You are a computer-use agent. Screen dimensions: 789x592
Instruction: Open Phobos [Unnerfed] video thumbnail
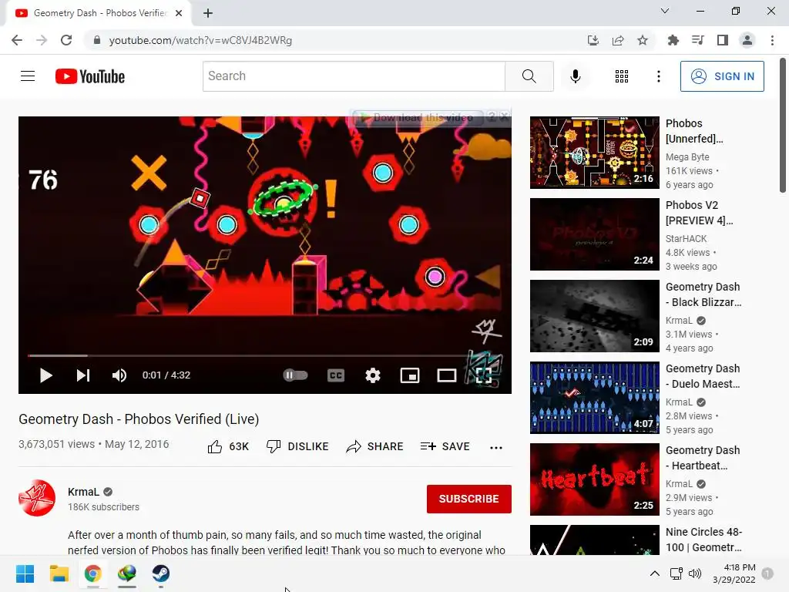594,153
